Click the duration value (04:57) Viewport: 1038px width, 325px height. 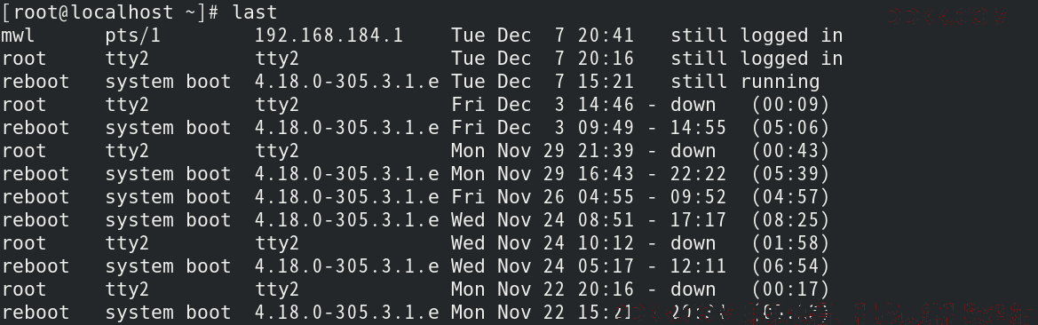(x=790, y=197)
